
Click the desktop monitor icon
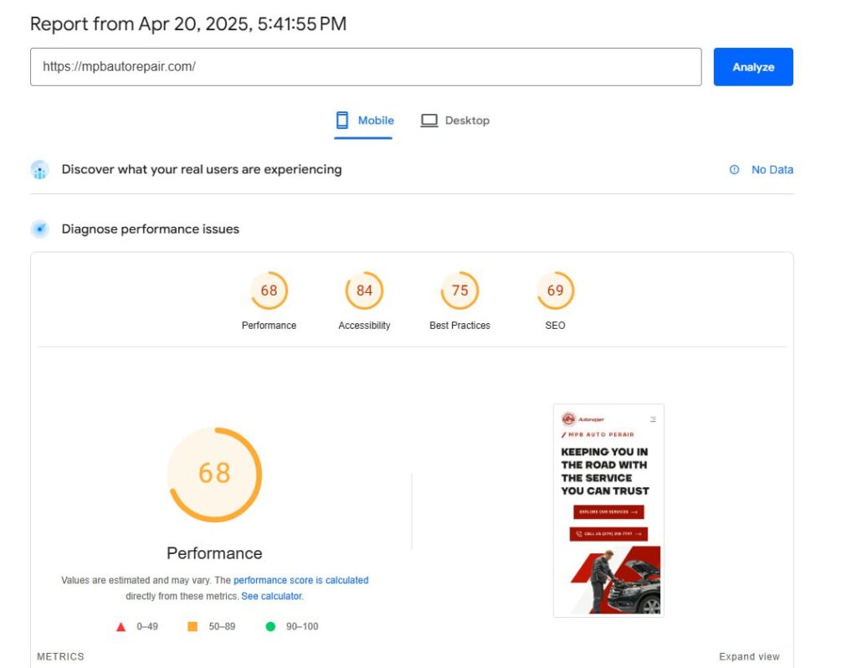click(x=429, y=121)
